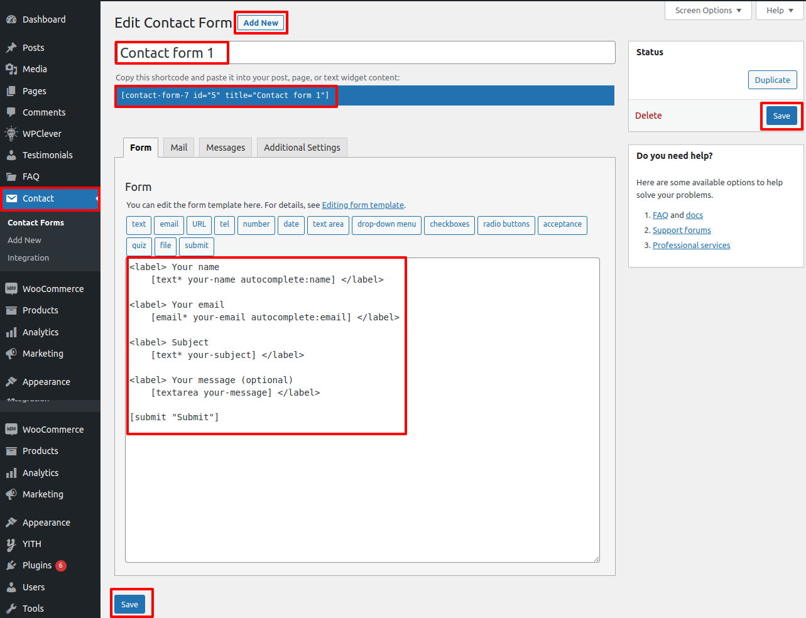Click the red Delete link
The height and width of the screenshot is (618, 806).
[x=648, y=116]
